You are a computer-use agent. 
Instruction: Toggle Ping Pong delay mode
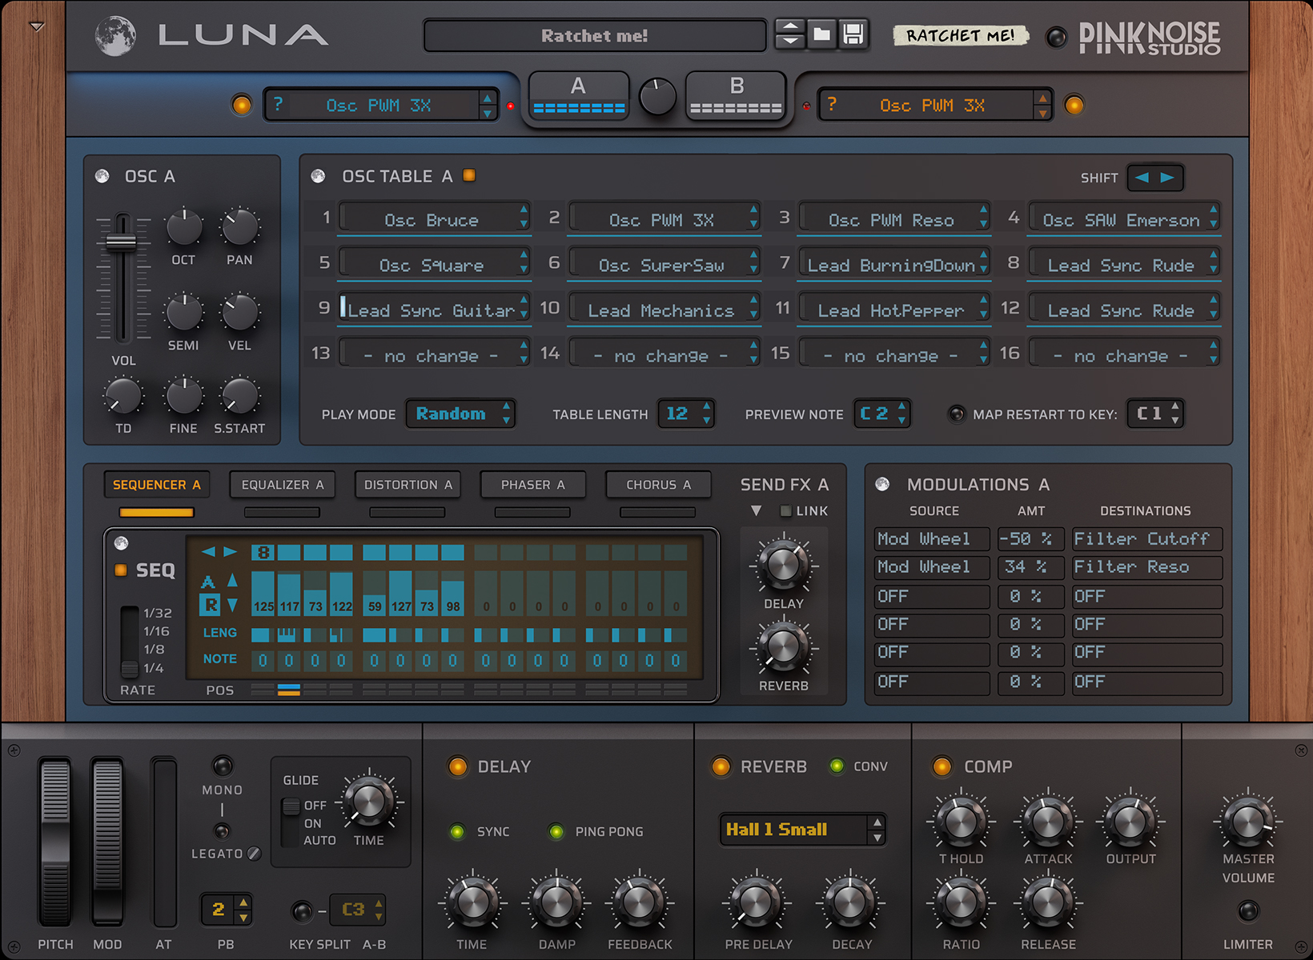(x=556, y=832)
